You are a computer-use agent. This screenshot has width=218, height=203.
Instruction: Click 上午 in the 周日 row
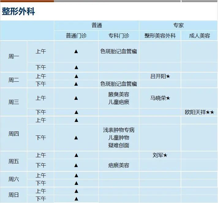click(x=41, y=191)
